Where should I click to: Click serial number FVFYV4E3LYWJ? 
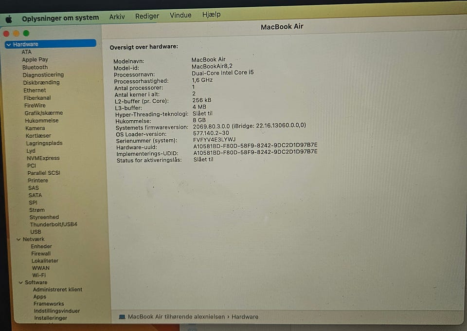(x=215, y=139)
